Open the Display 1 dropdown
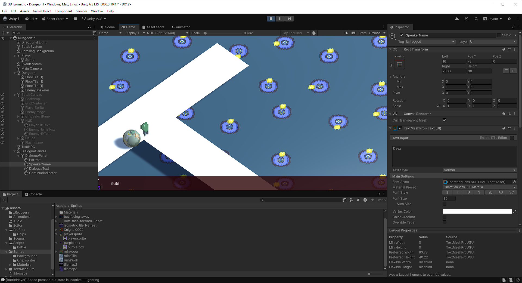 pos(134,33)
